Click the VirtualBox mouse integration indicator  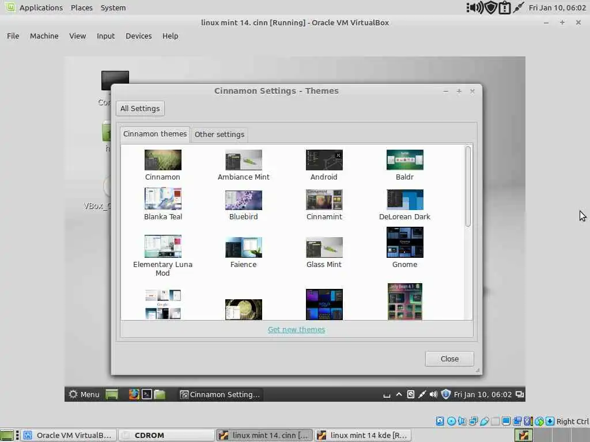click(539, 421)
